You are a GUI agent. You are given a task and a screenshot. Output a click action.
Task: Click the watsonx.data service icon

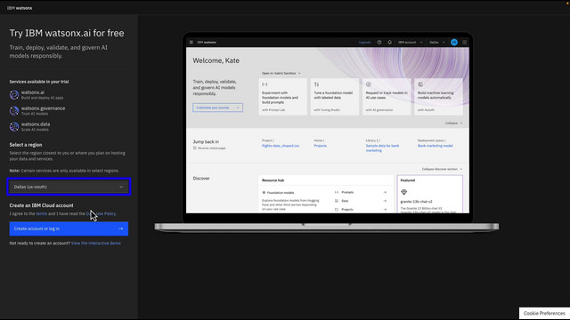tap(14, 126)
